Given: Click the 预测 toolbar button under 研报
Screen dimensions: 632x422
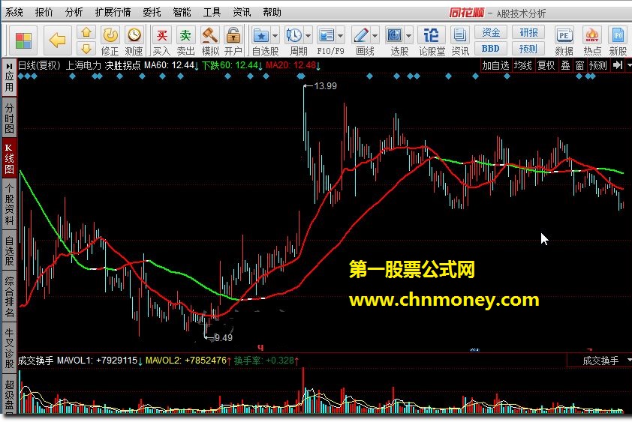Looking at the screenshot, I should [x=528, y=49].
